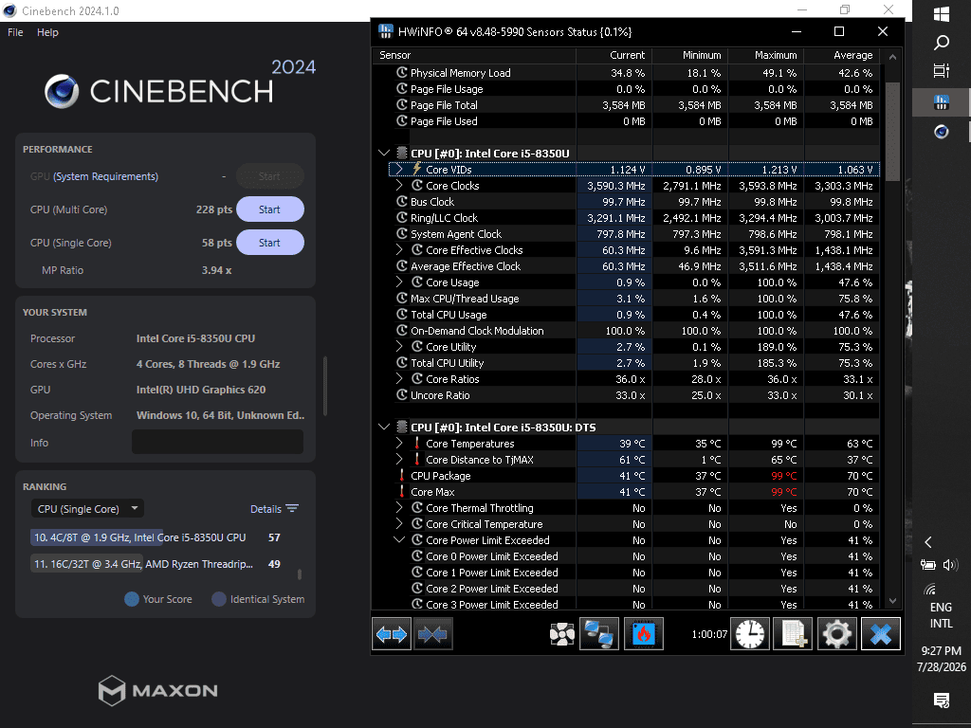Screen dimensions: 971x728
Task: Expand Core Utility row
Action: pyautogui.click(x=399, y=346)
